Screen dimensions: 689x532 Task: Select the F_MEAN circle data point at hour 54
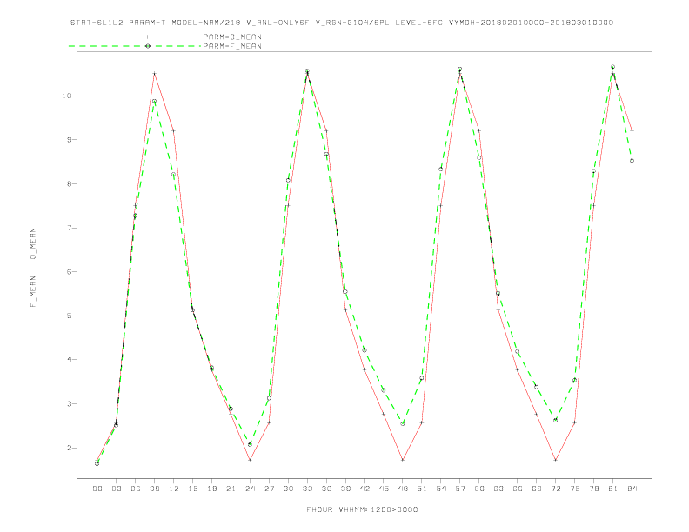coord(441,169)
